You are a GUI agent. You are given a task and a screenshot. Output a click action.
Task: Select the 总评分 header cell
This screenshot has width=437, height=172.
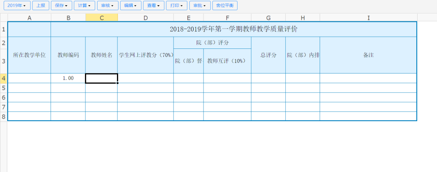[x=268, y=55]
